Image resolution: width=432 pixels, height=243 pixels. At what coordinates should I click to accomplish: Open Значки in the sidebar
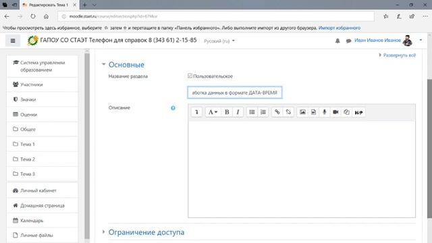[x=43, y=99]
